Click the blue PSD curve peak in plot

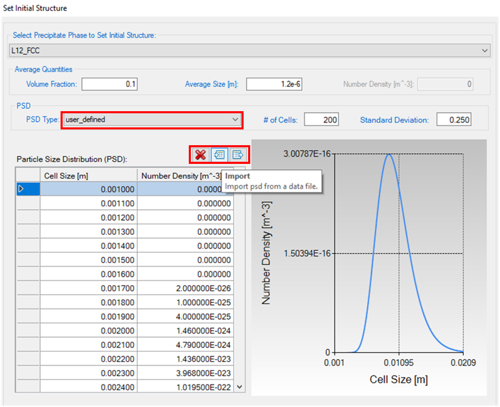(389, 155)
